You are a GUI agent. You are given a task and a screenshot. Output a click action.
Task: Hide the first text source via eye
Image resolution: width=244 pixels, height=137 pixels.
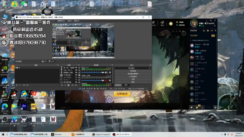click(76, 68)
